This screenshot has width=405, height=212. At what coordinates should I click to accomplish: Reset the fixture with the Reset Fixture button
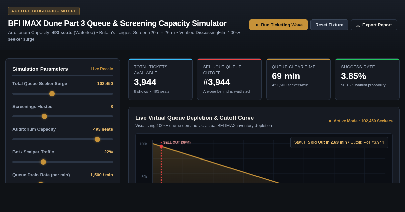coord(329,25)
